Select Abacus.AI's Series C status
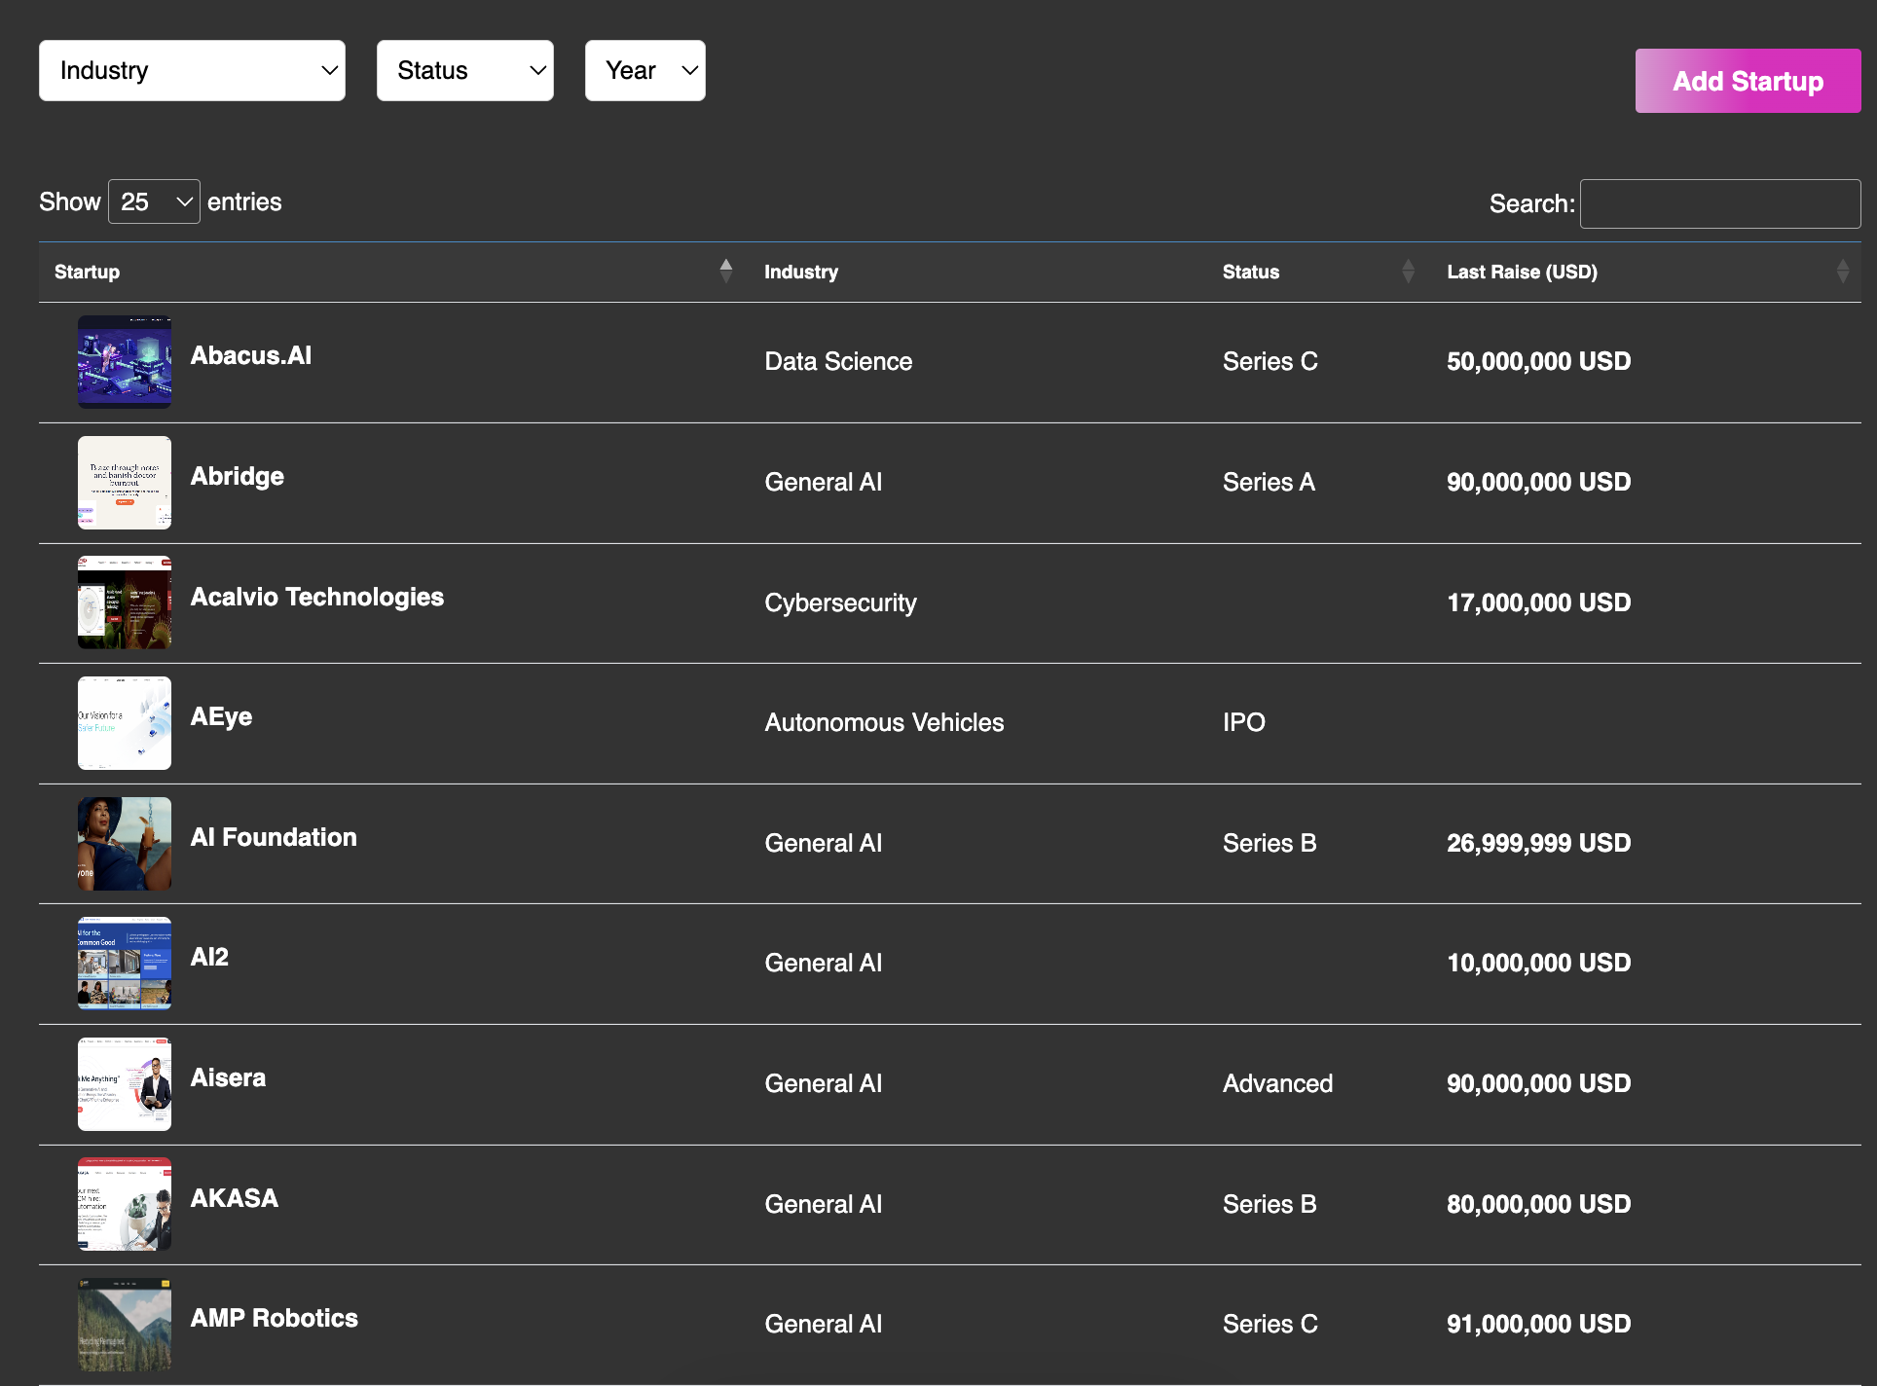The image size is (1877, 1386). (x=1270, y=361)
